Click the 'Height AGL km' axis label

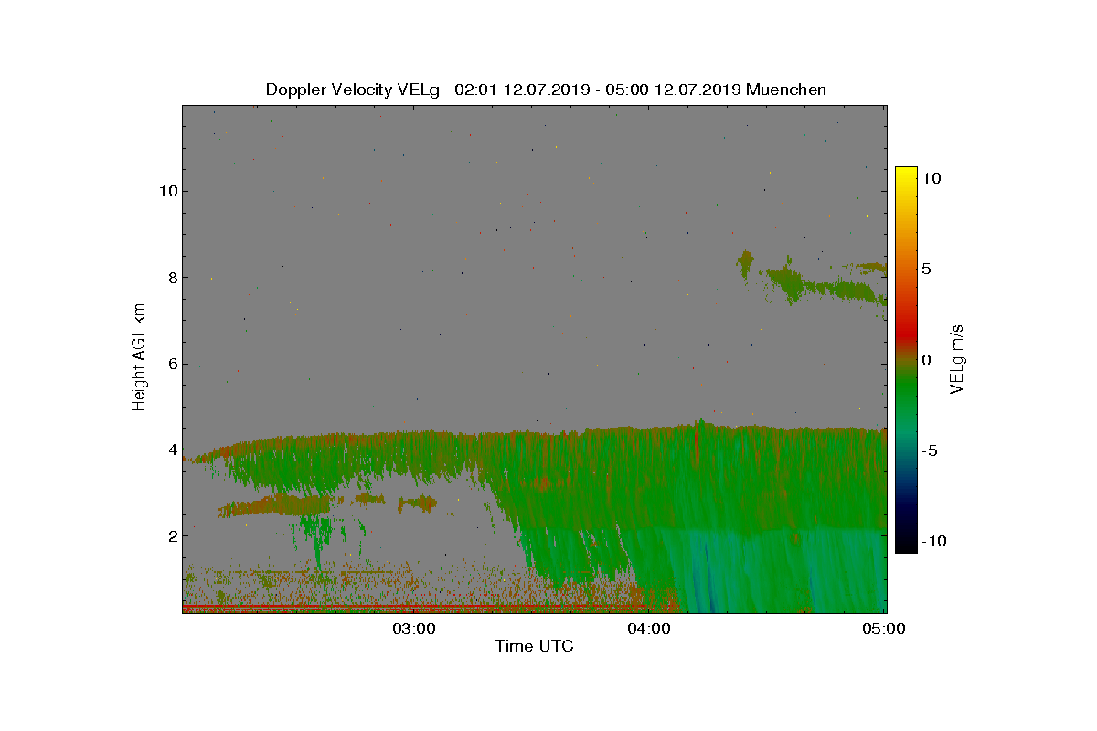point(139,356)
